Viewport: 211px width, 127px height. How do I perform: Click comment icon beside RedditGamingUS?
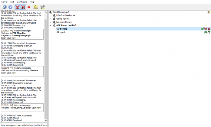(209, 12)
